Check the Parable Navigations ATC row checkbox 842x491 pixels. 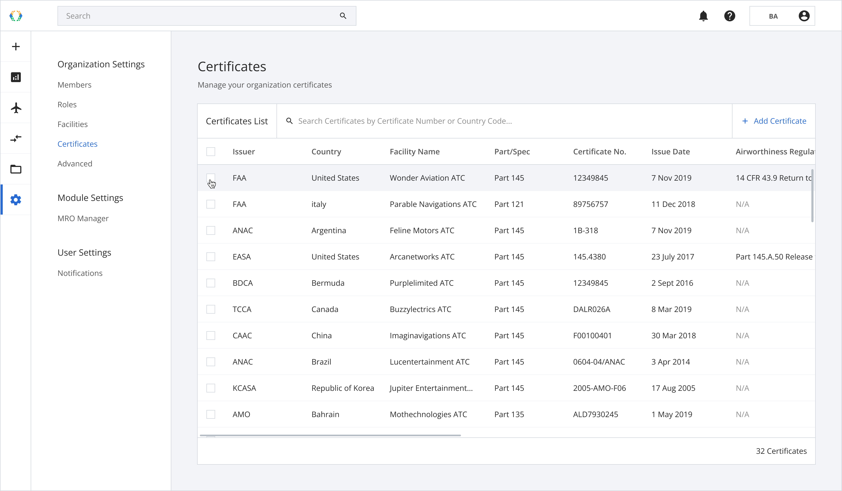point(211,204)
